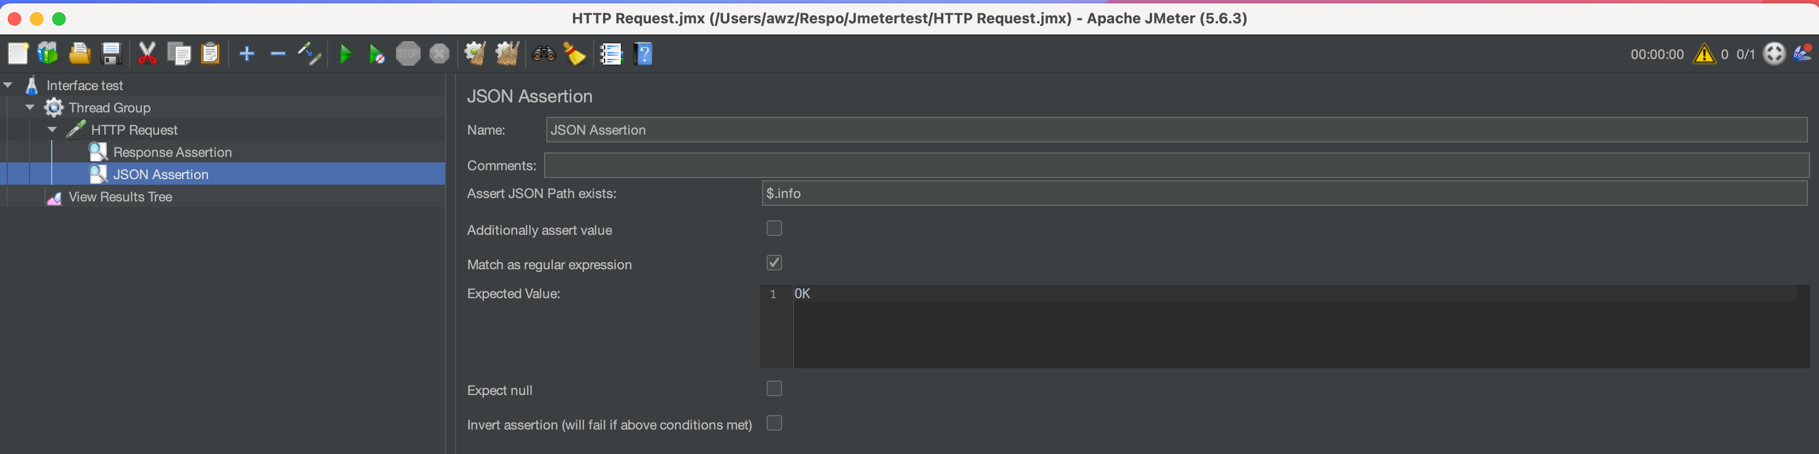Click the Name input field

click(x=1177, y=130)
